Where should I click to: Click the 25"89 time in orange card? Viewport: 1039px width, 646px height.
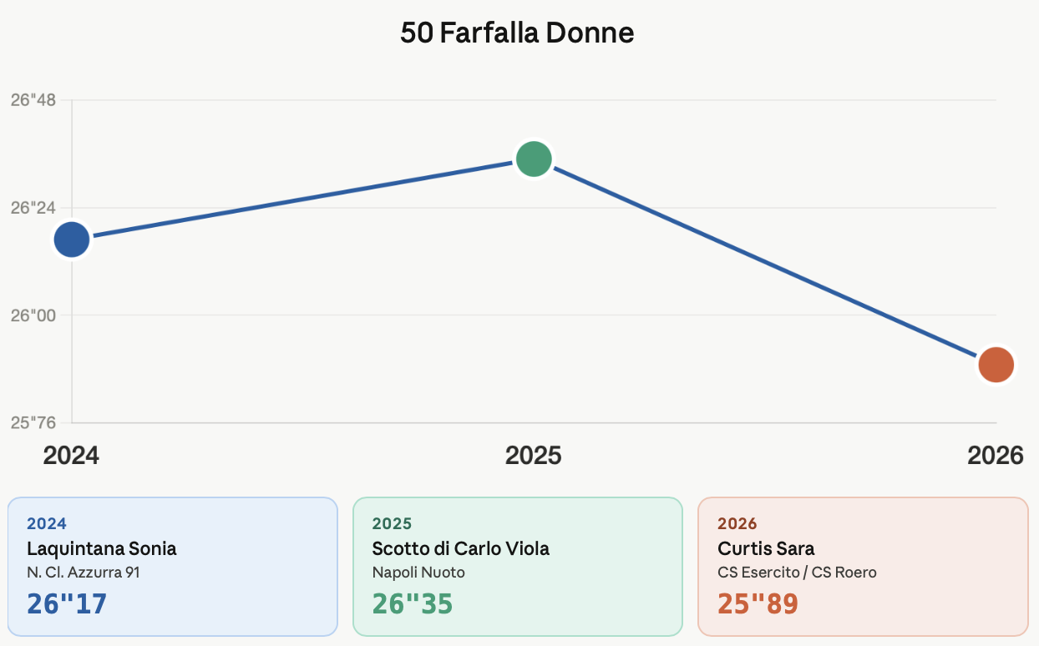click(x=758, y=603)
